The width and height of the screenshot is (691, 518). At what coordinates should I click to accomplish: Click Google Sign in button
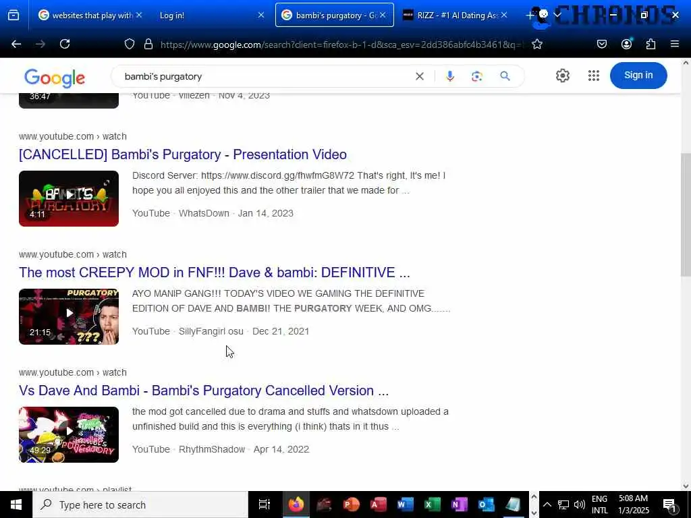point(638,76)
